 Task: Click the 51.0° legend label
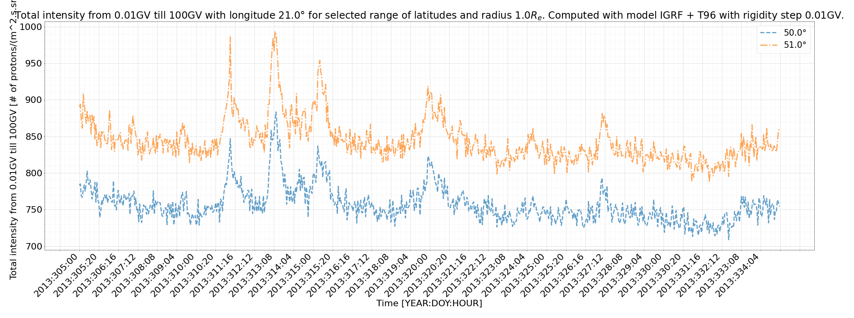pos(795,45)
